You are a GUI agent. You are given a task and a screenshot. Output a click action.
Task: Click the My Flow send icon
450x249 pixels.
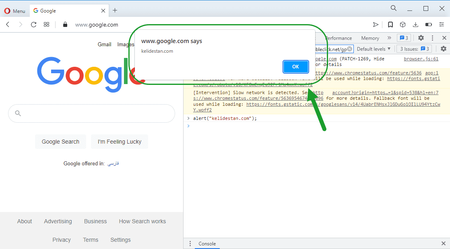pos(376,25)
